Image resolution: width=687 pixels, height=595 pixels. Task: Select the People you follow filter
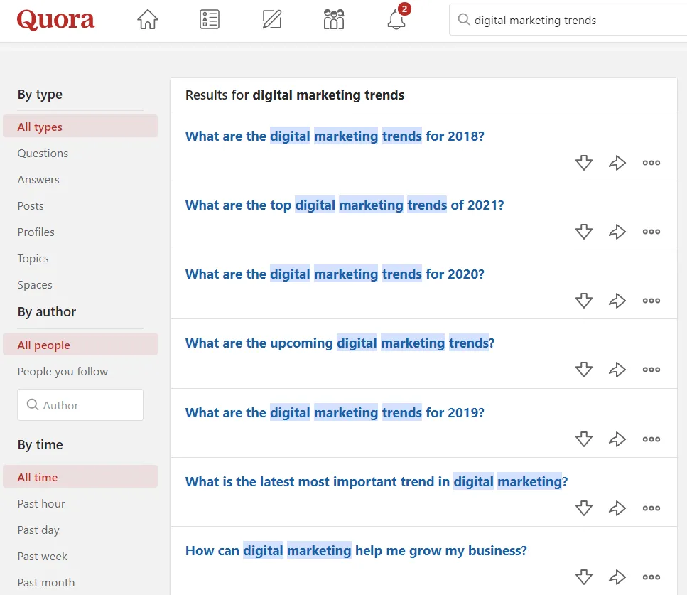click(x=63, y=372)
